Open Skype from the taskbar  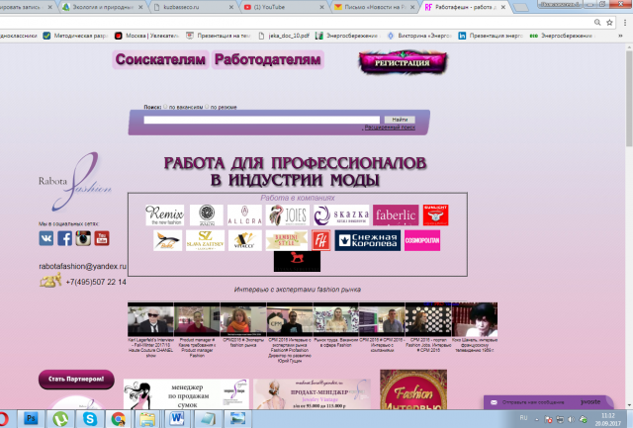point(90,419)
